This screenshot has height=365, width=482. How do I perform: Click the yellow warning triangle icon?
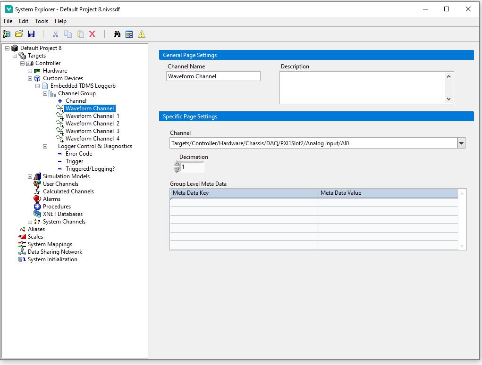coord(142,34)
